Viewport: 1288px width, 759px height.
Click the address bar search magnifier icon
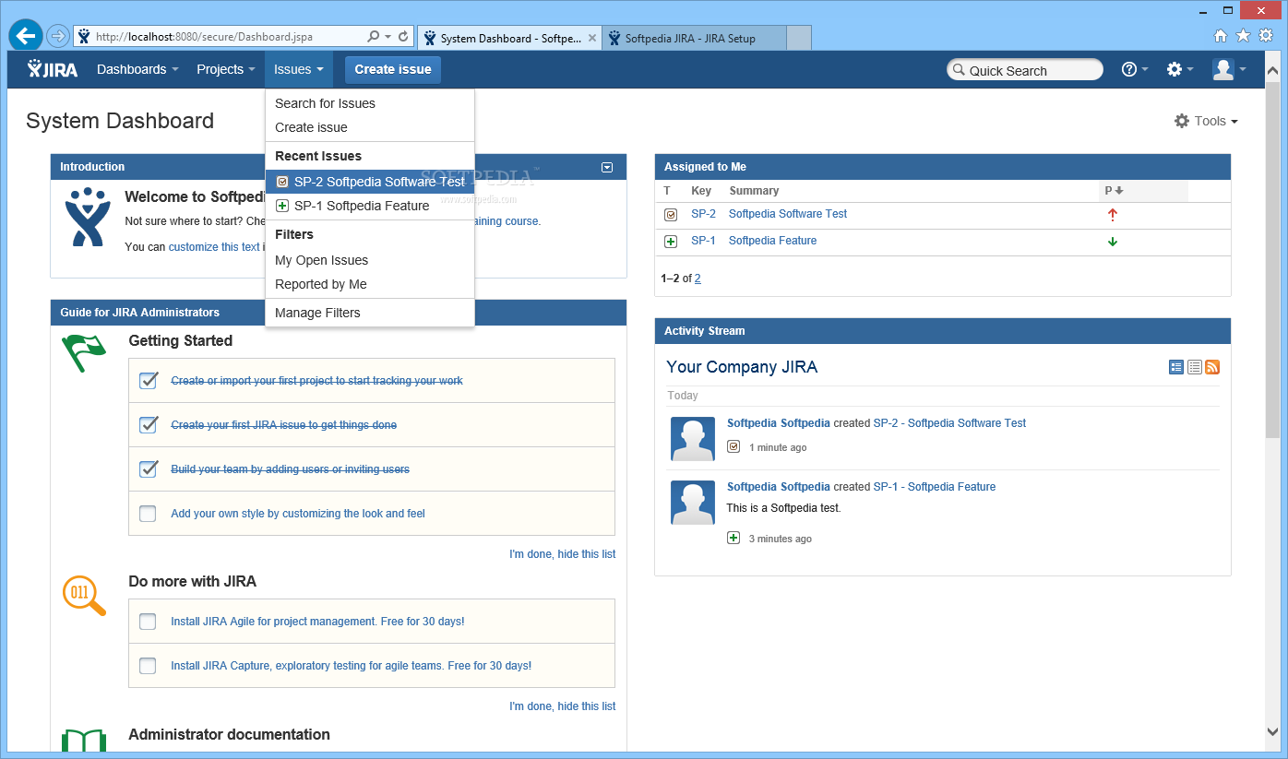(x=373, y=37)
